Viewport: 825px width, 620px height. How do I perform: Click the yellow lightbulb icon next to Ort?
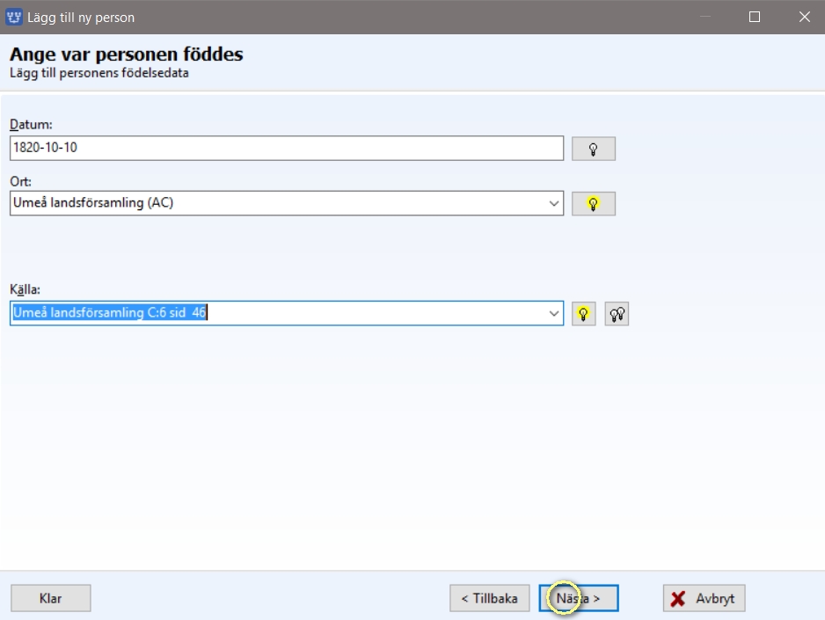(593, 203)
